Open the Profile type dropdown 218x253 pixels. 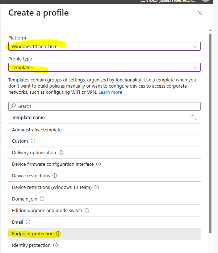click(x=104, y=67)
